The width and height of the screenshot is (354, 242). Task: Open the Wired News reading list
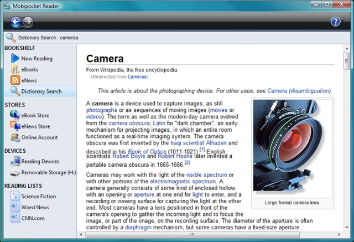point(35,207)
